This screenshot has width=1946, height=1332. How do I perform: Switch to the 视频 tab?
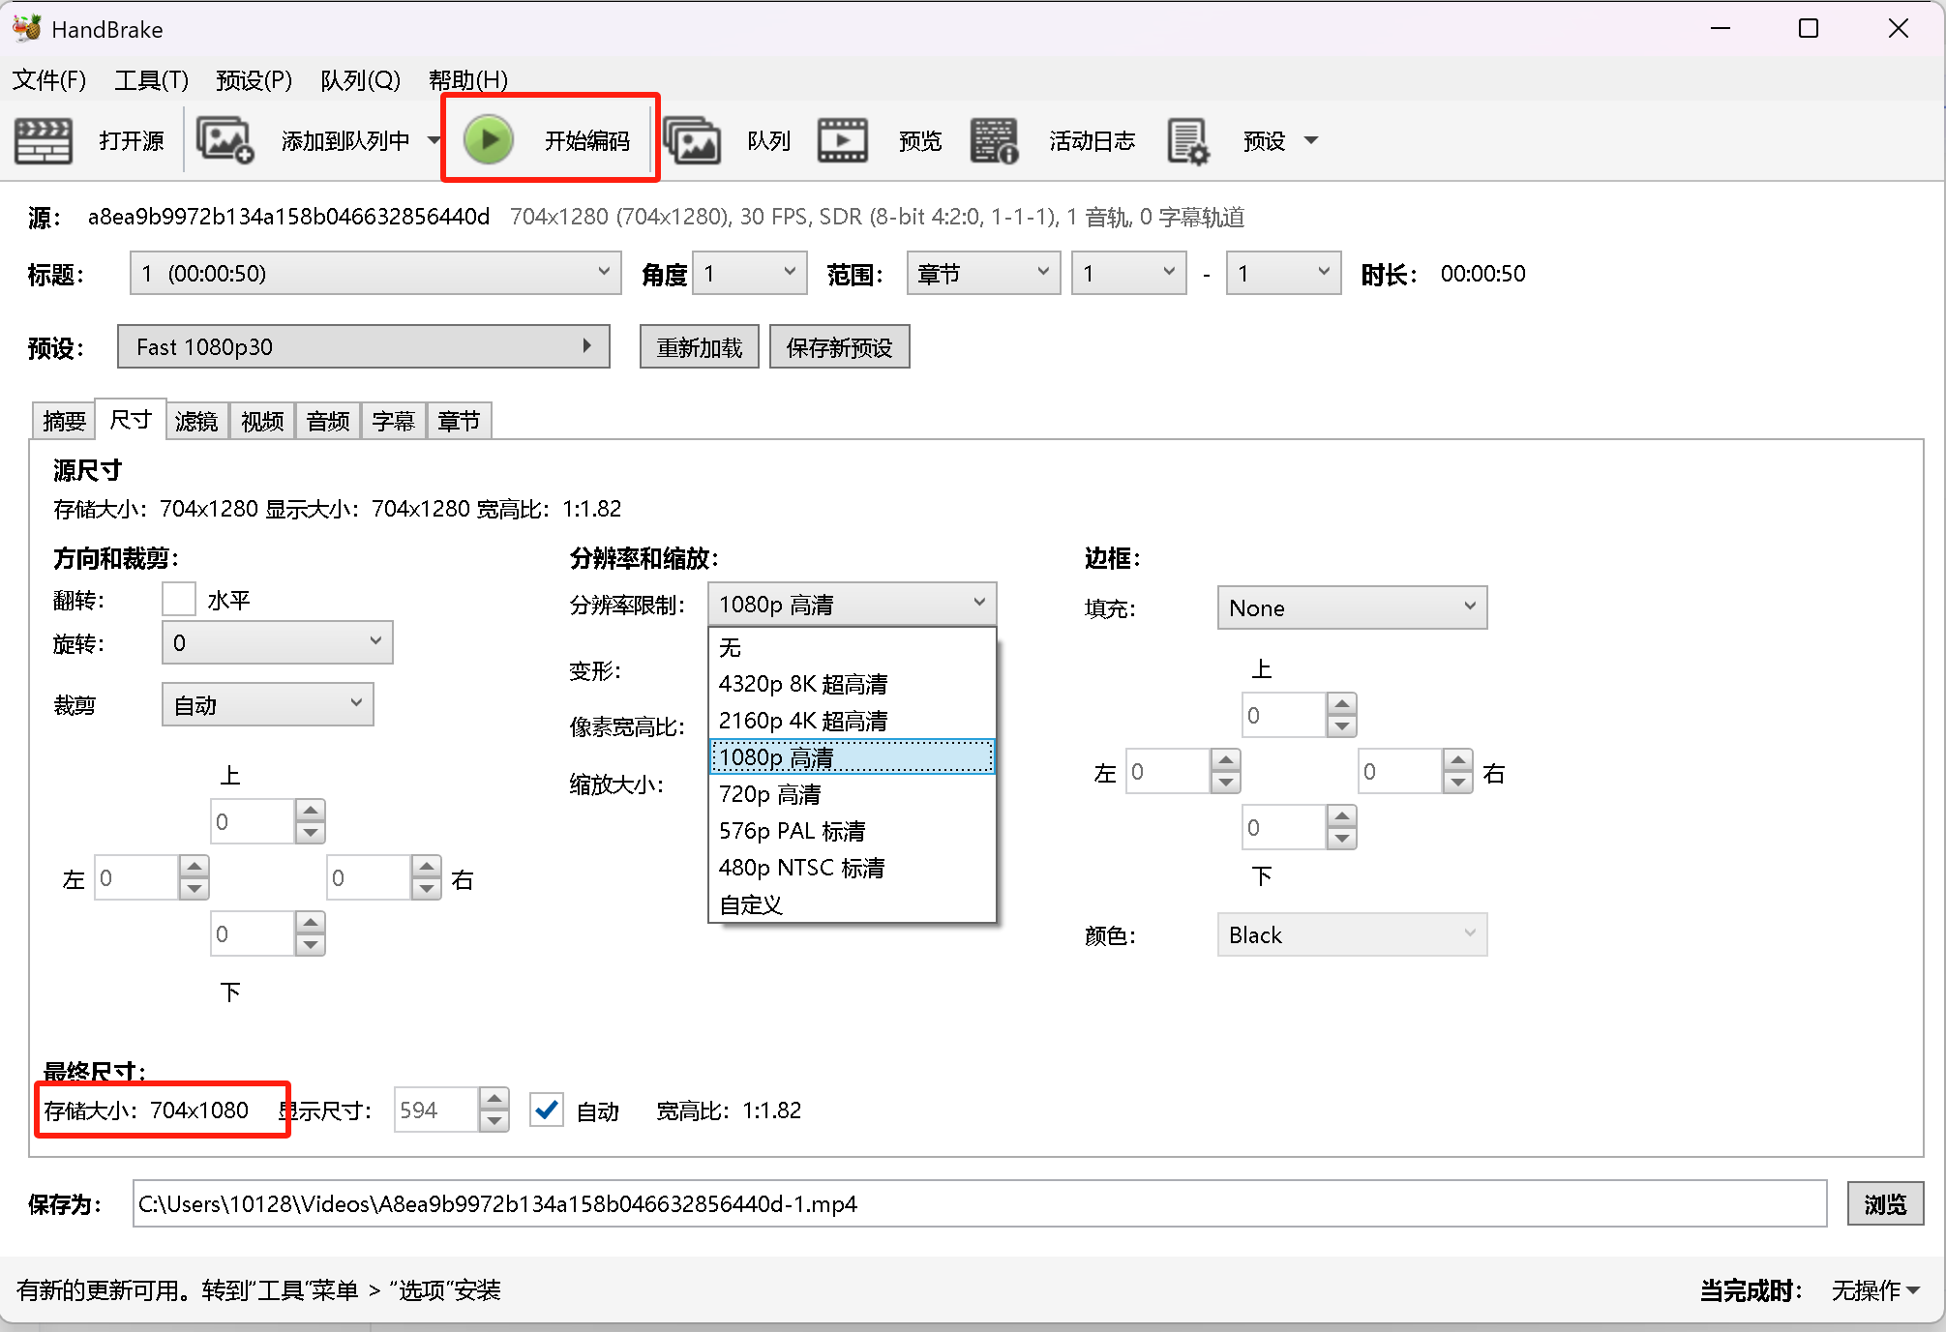[x=262, y=421]
